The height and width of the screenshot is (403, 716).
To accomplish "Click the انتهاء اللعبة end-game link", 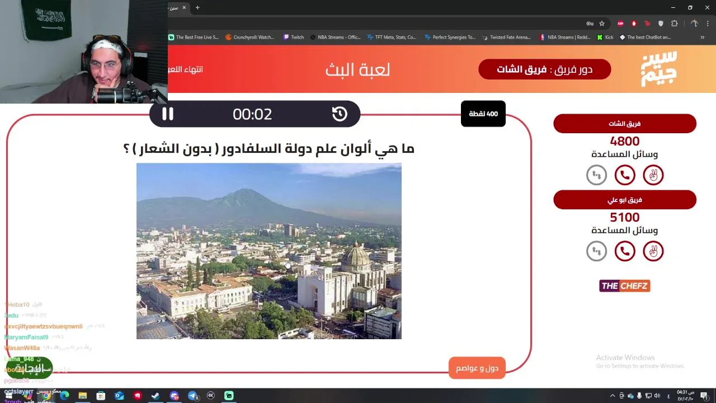I will click(185, 69).
